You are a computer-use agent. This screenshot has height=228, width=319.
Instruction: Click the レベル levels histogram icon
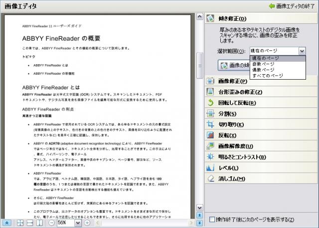[x=210, y=168]
